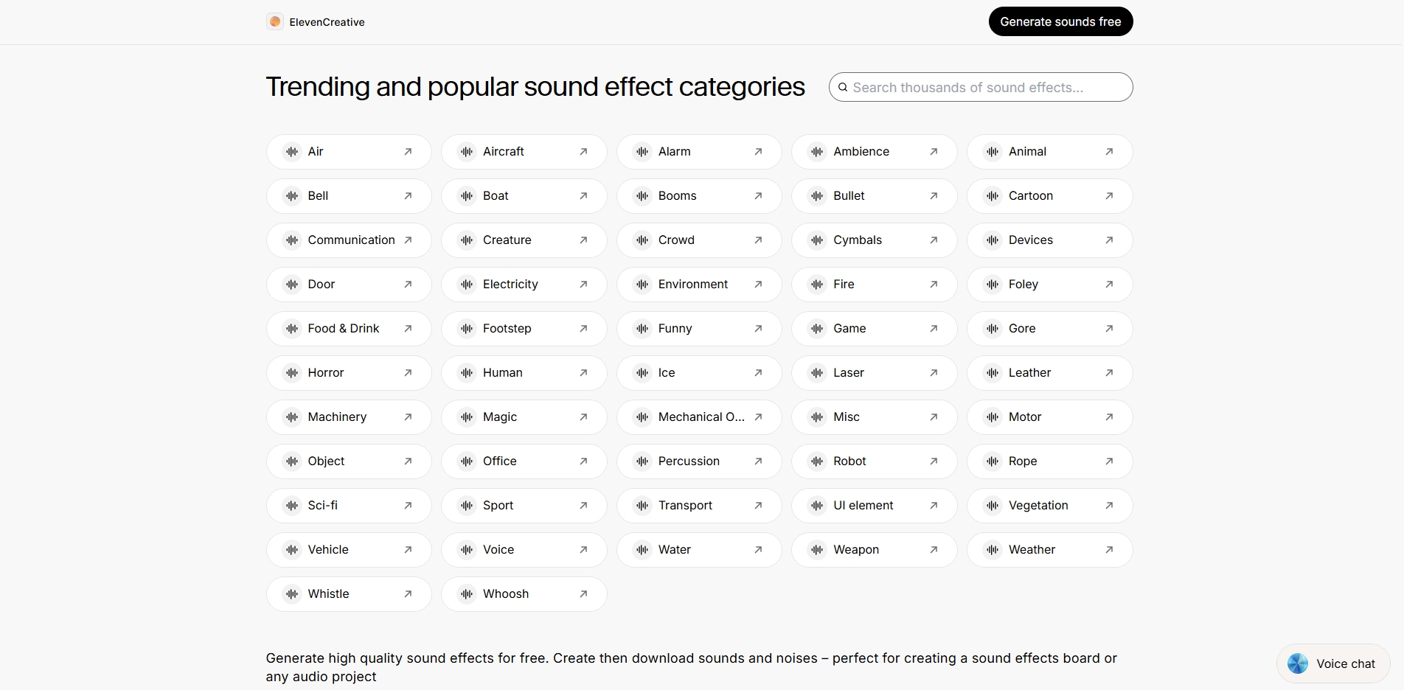
Task: Click the arrow icon on Alarm category
Action: [x=758, y=152]
